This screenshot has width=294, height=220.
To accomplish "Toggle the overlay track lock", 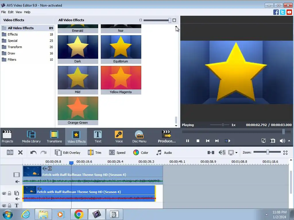I will (9, 193).
